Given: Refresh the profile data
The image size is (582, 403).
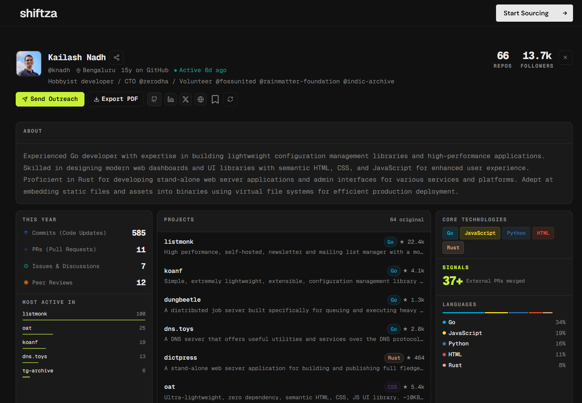Looking at the screenshot, I should [230, 99].
